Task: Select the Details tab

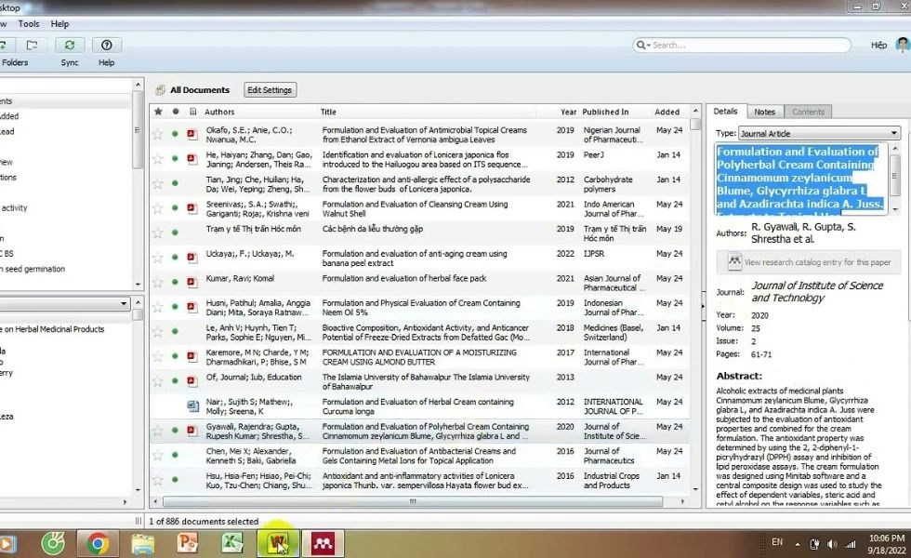Action: (x=725, y=111)
